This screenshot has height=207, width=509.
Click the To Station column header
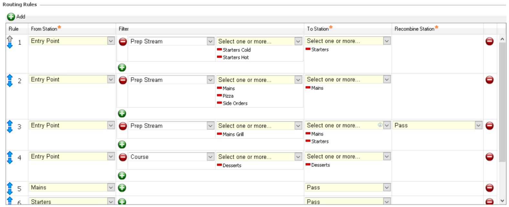[x=318, y=29]
